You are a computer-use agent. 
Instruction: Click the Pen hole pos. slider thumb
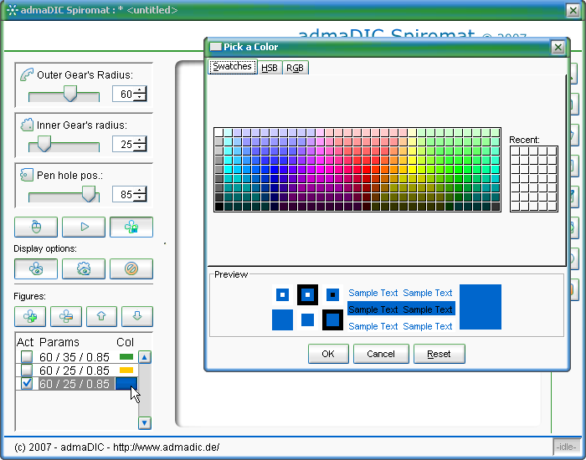[x=89, y=193]
